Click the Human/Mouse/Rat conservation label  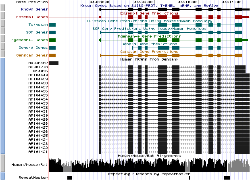point(30,165)
